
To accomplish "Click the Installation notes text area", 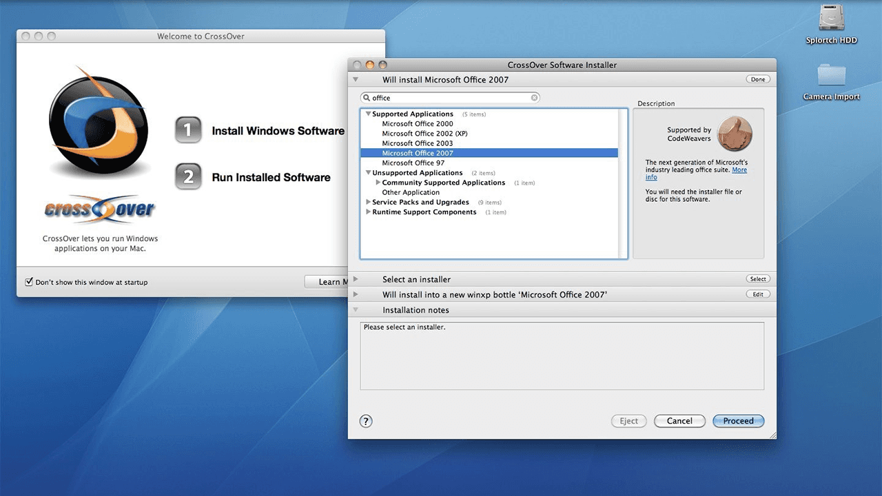I will [562, 356].
